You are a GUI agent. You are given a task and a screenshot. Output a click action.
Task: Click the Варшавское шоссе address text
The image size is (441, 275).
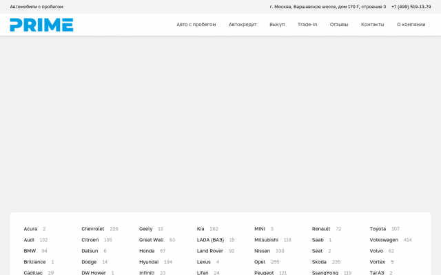pyautogui.click(x=328, y=6)
